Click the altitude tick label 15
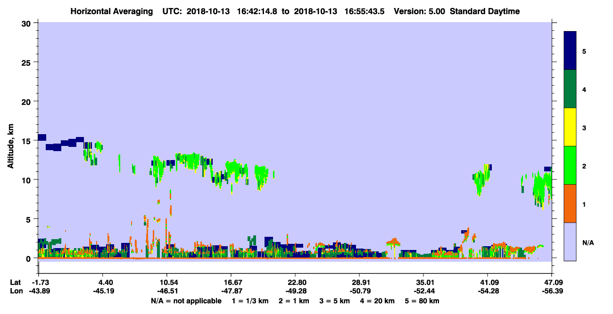Screen dimensions: 613x314 pyautogui.click(x=27, y=141)
